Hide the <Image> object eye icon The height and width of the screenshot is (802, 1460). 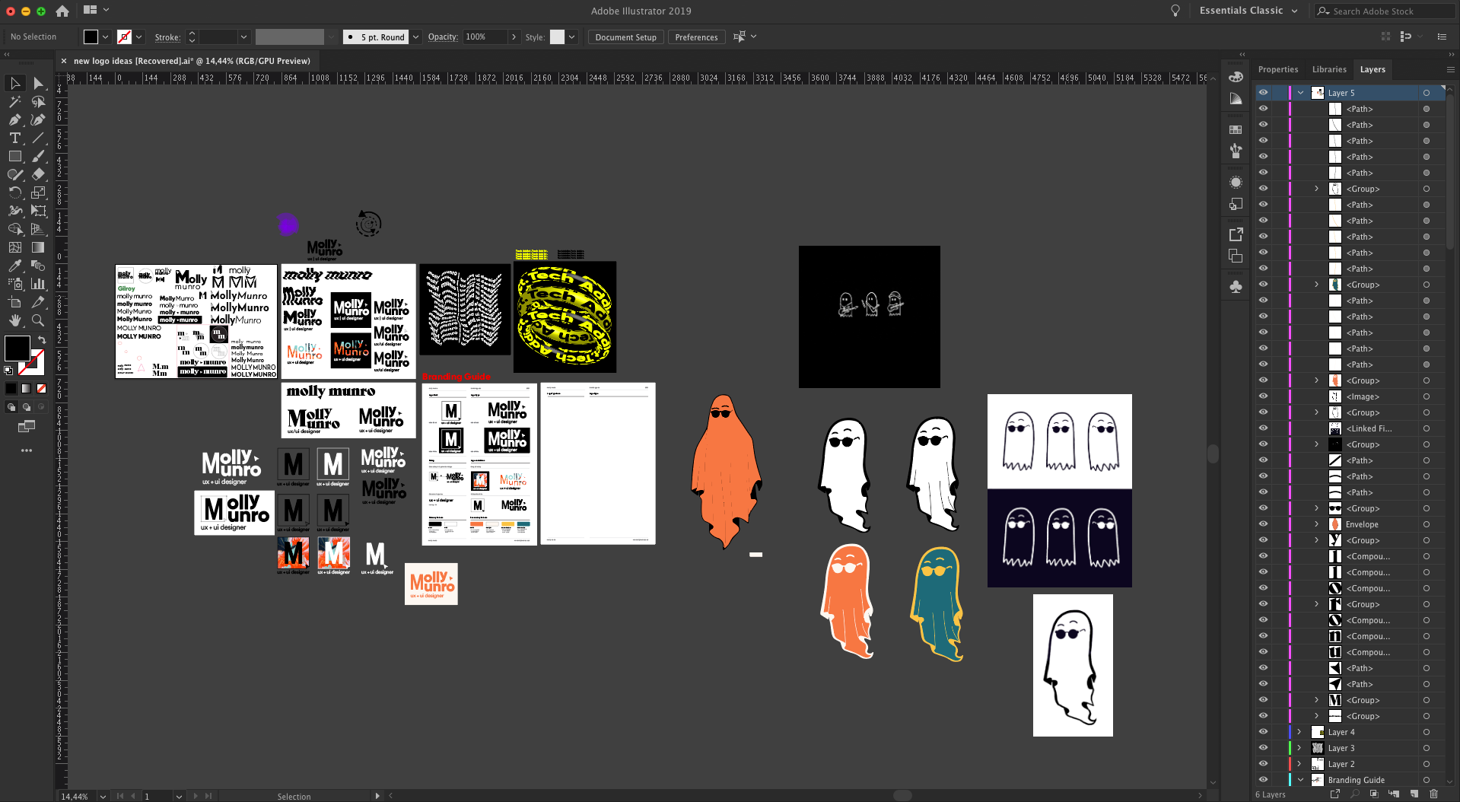coord(1263,396)
